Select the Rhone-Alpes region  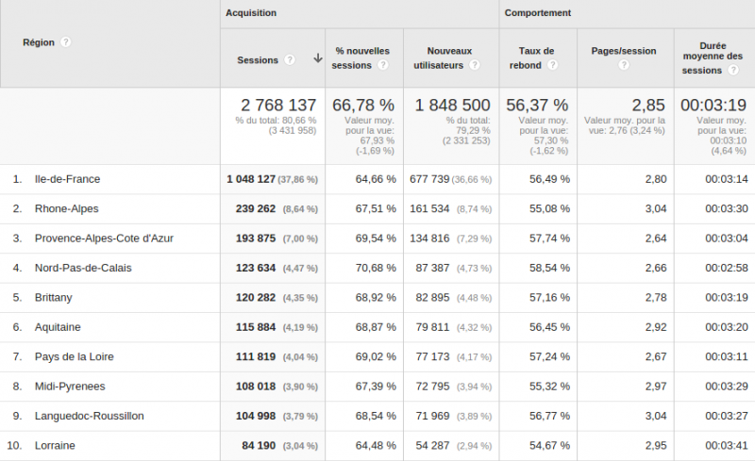66,208
